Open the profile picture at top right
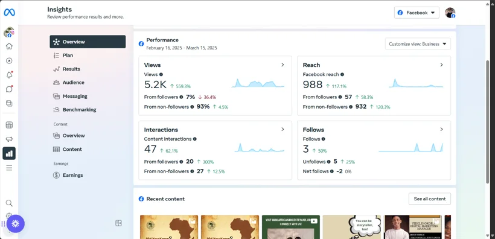Image resolution: width=495 pixels, height=239 pixels. 450,13
